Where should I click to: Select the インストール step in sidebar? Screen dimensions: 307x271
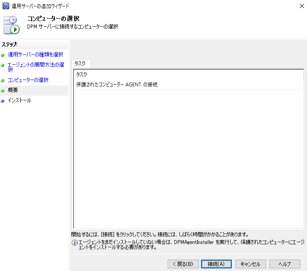[x=19, y=100]
